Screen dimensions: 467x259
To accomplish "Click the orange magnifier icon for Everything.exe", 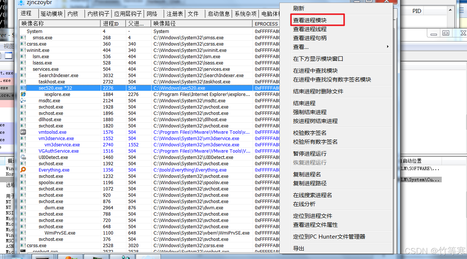I will point(23,170).
